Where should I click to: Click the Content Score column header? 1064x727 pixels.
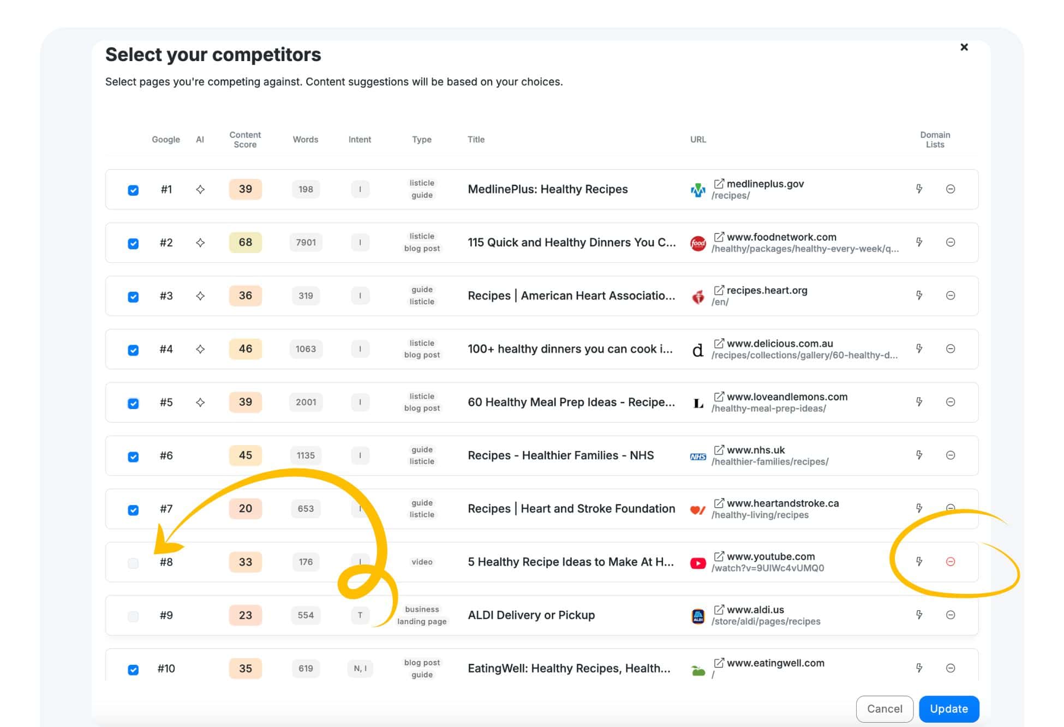[245, 139]
